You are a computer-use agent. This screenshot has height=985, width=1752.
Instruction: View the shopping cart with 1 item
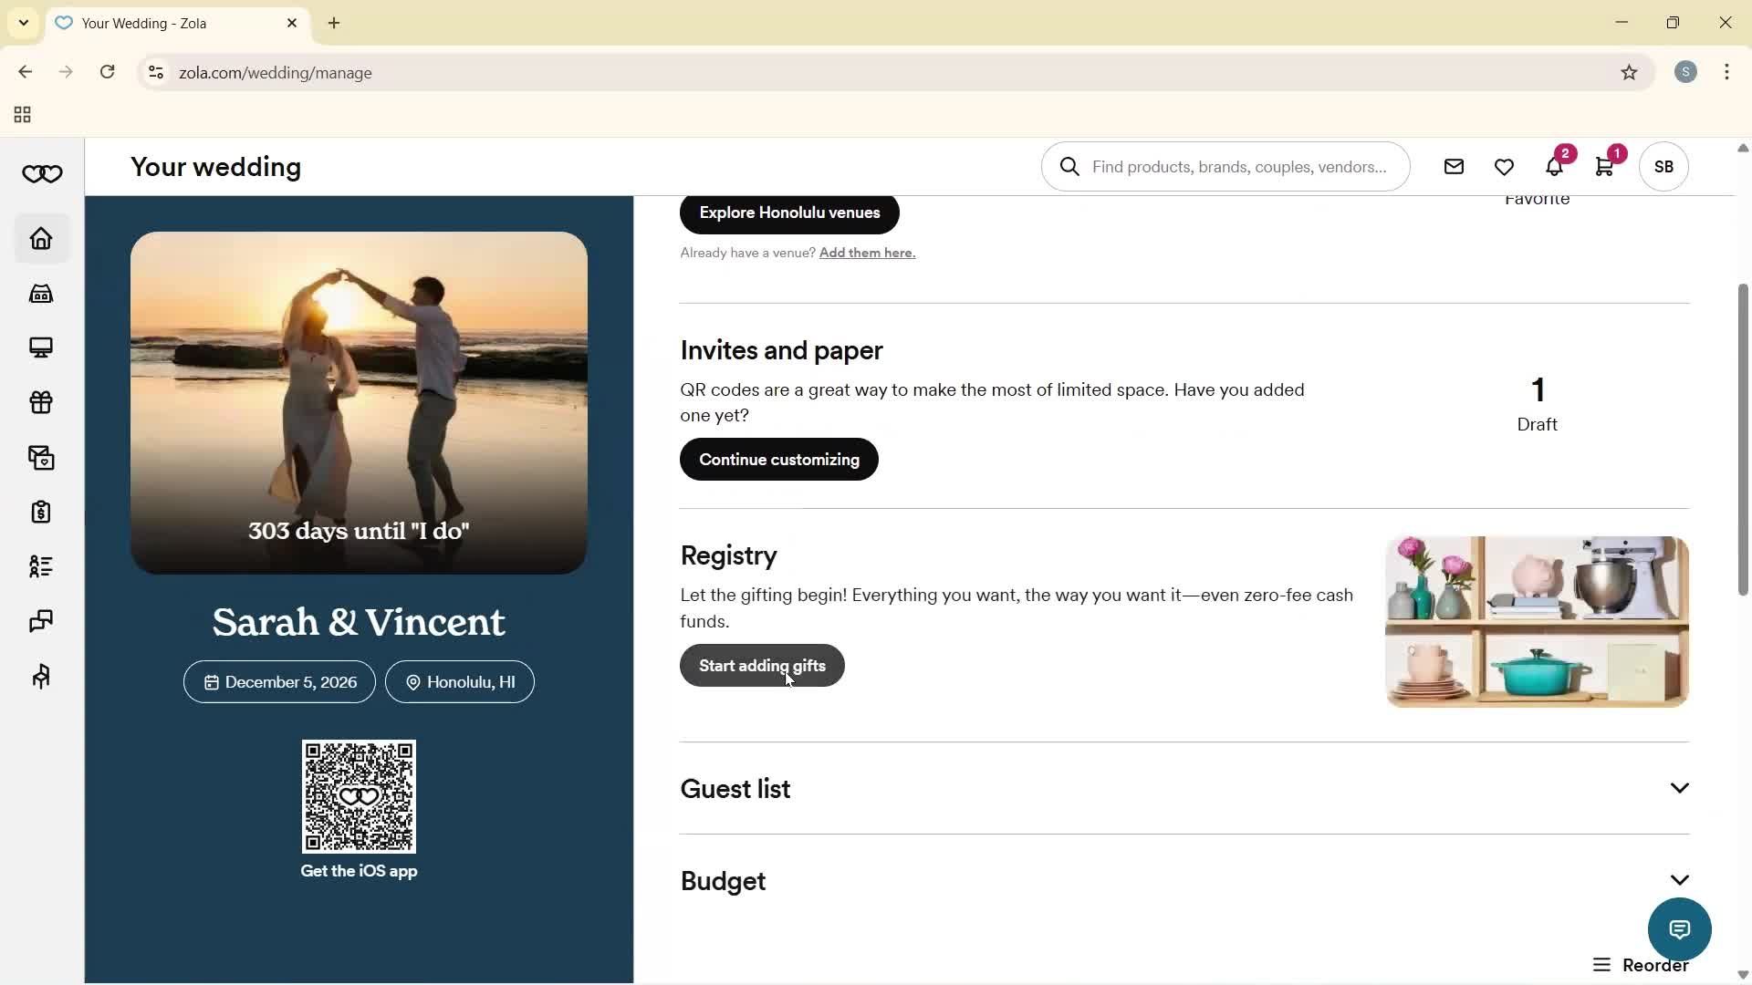(1605, 166)
